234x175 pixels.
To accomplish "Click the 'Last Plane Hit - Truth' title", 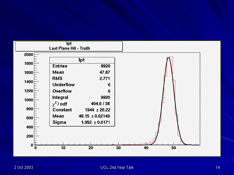I will (70, 48).
